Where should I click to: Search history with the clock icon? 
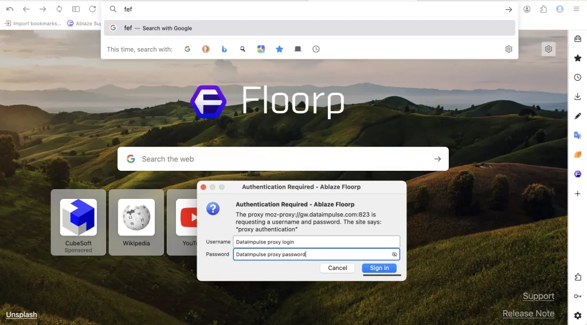click(x=316, y=49)
